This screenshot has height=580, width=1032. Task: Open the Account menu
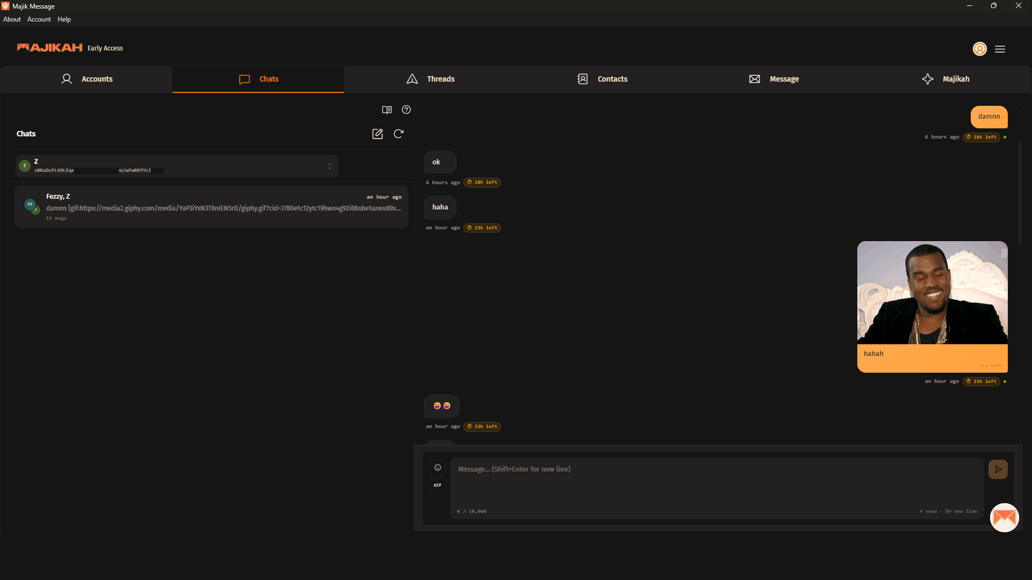pyautogui.click(x=39, y=19)
